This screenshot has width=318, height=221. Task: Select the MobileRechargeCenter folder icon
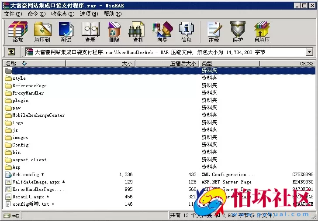(8, 116)
